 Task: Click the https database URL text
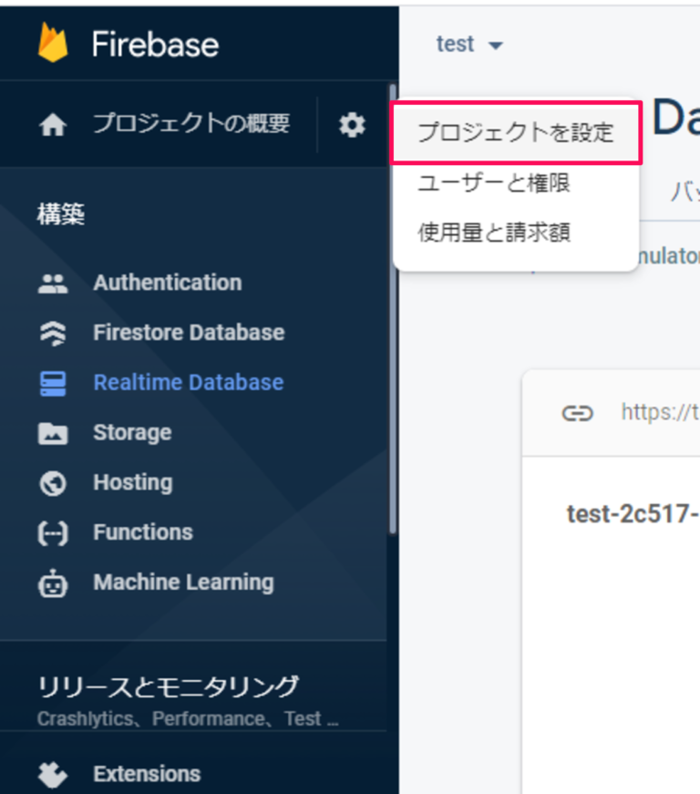[x=661, y=412]
